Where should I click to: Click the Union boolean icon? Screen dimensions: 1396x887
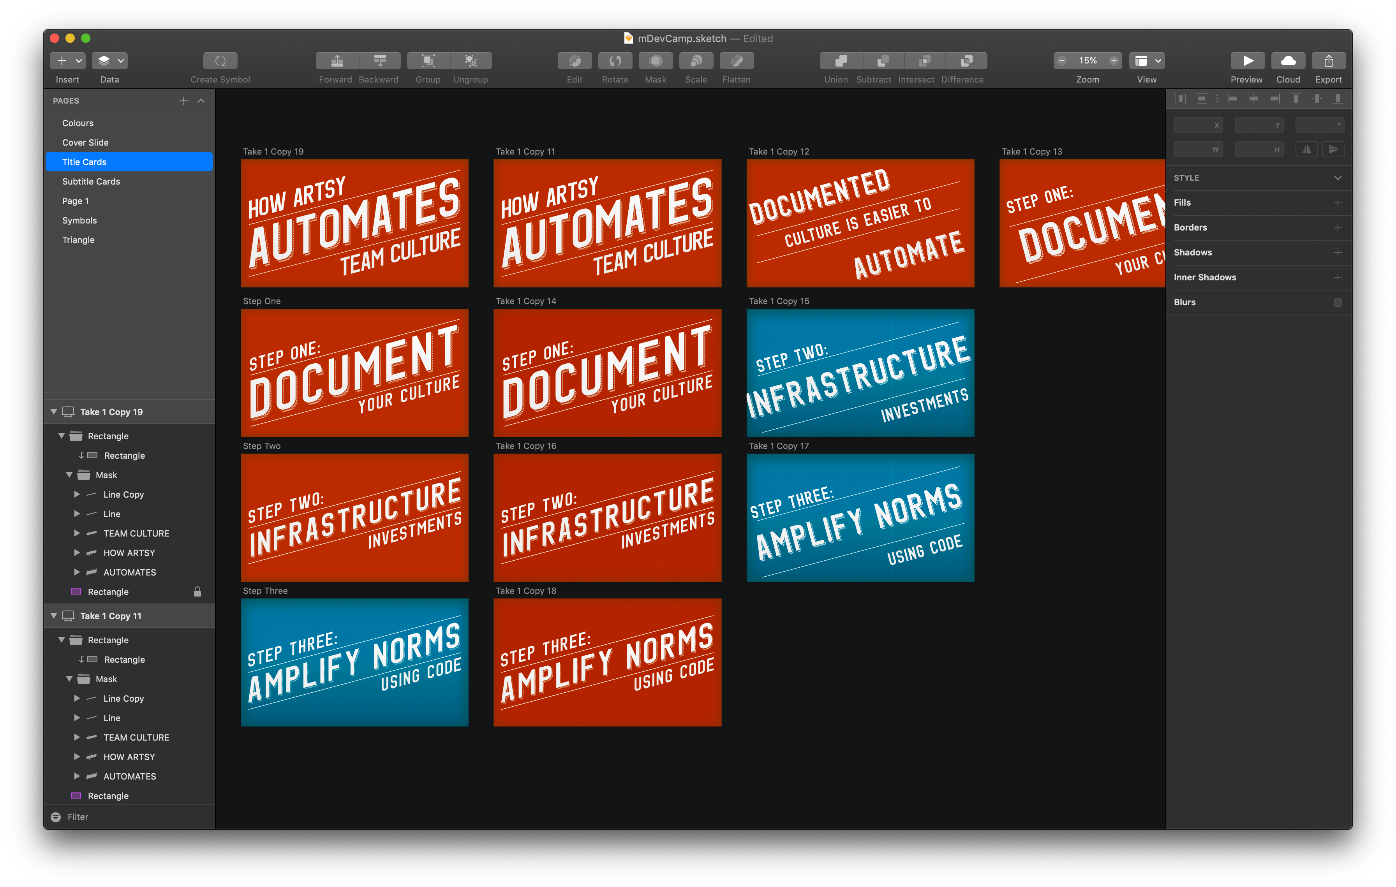point(841,61)
